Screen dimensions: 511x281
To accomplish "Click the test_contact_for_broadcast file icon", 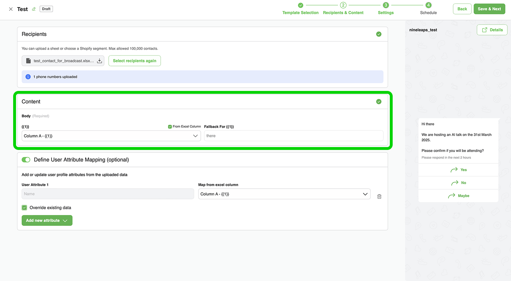I will [28, 61].
